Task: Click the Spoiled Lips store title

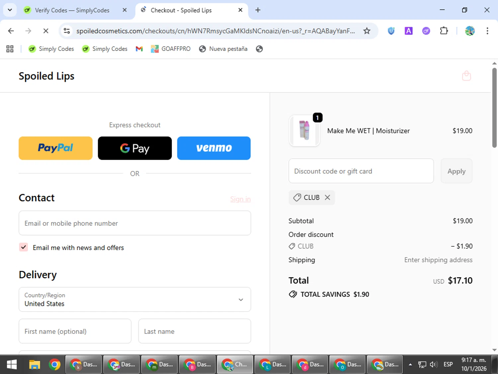Action: pyautogui.click(x=46, y=76)
